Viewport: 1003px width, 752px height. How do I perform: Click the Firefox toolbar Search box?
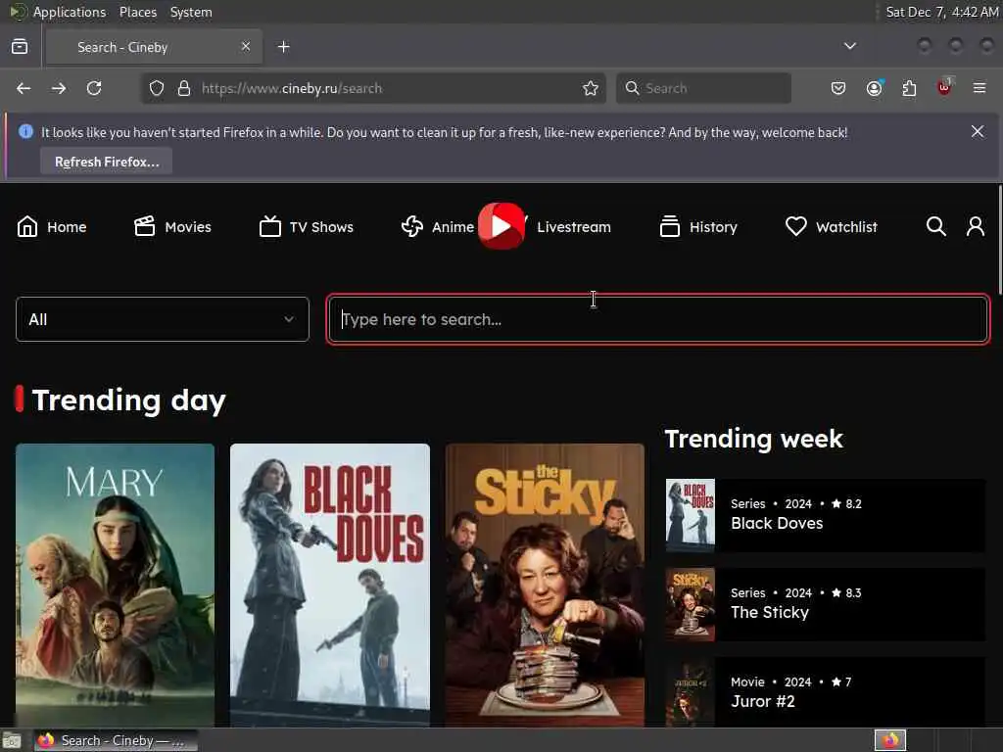pos(703,88)
